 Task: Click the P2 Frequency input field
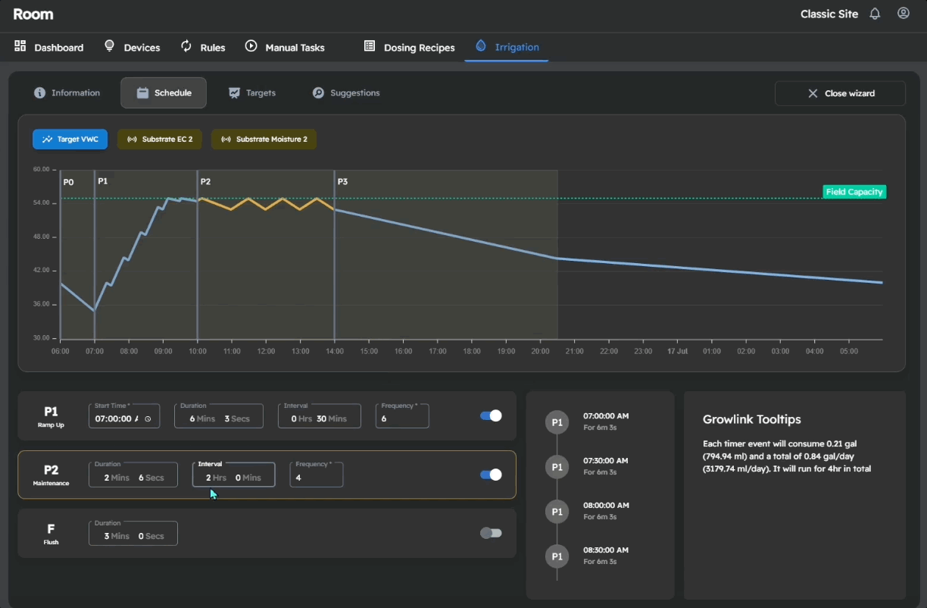317,478
